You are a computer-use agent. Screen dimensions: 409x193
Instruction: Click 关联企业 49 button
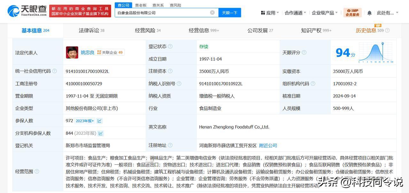tap(110, 53)
